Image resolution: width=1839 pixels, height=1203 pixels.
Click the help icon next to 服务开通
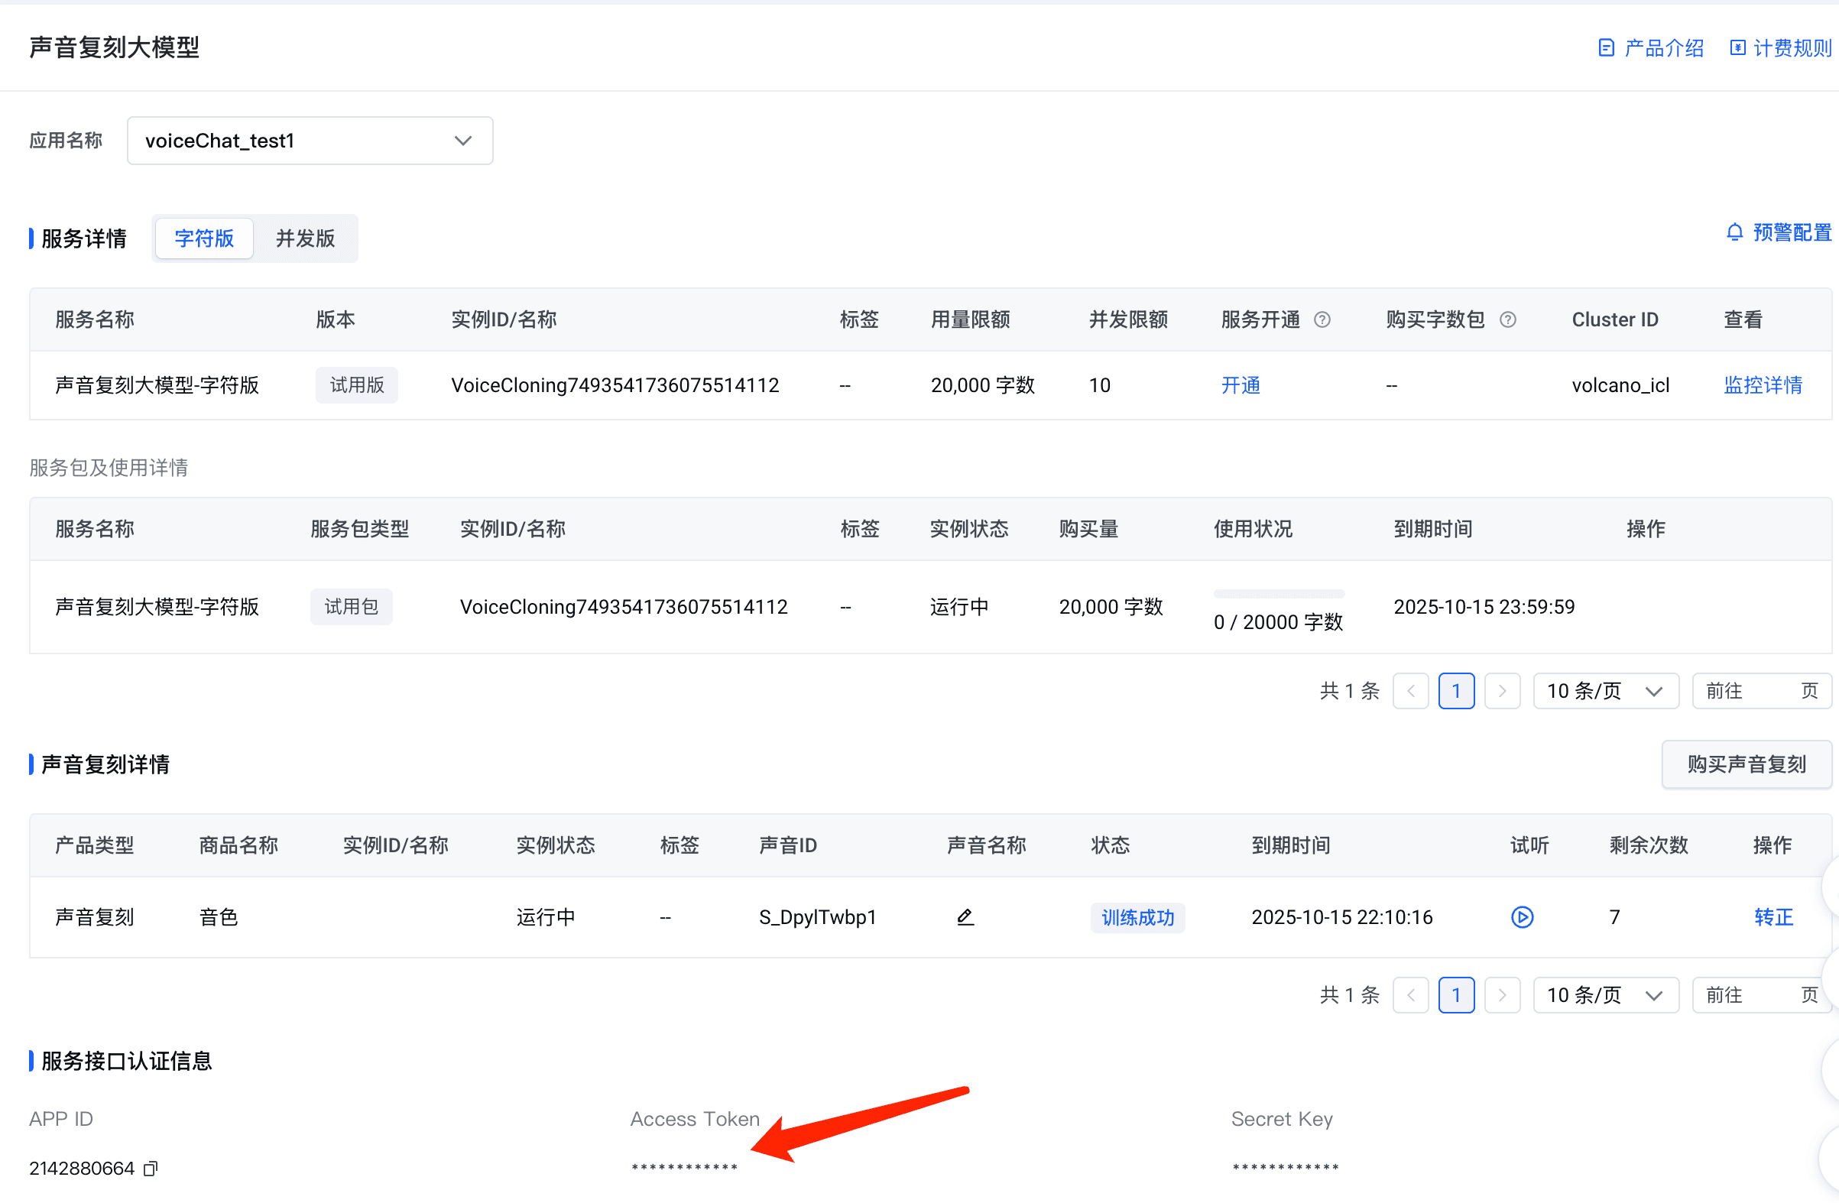pyautogui.click(x=1322, y=320)
